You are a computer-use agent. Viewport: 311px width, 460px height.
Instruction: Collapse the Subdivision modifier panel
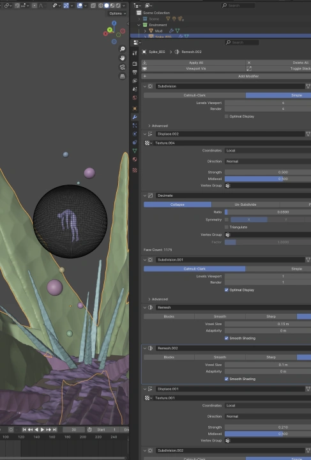point(145,86)
